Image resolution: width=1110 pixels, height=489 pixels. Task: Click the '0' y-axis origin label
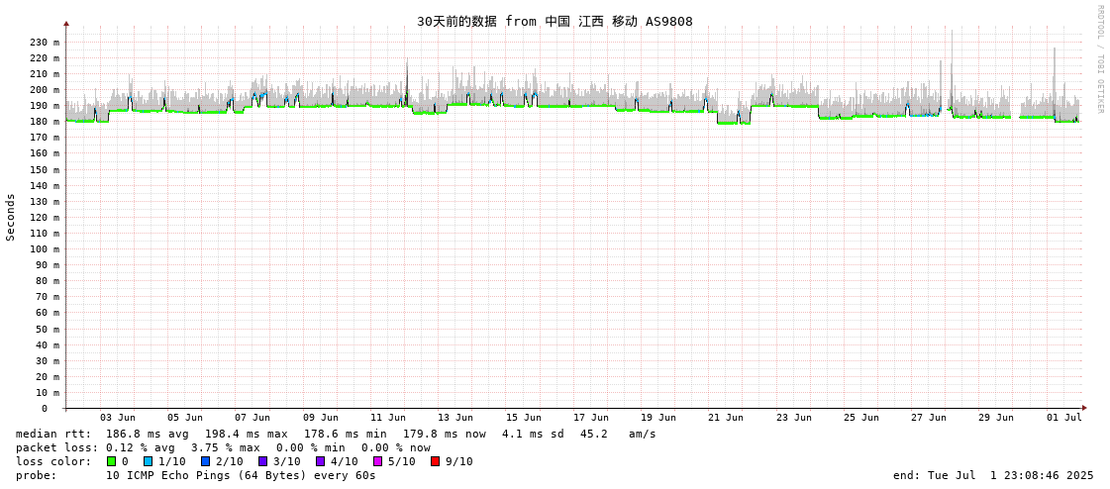point(44,409)
